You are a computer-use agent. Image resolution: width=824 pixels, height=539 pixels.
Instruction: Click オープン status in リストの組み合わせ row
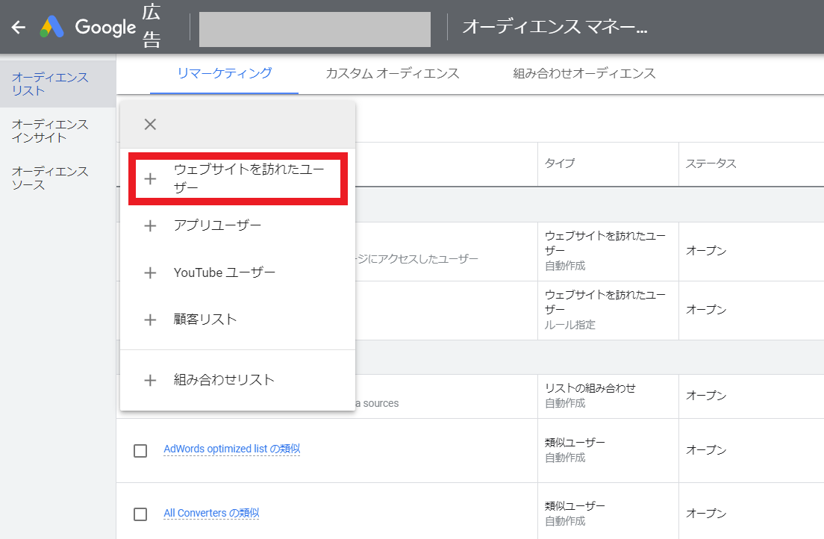pos(706,396)
